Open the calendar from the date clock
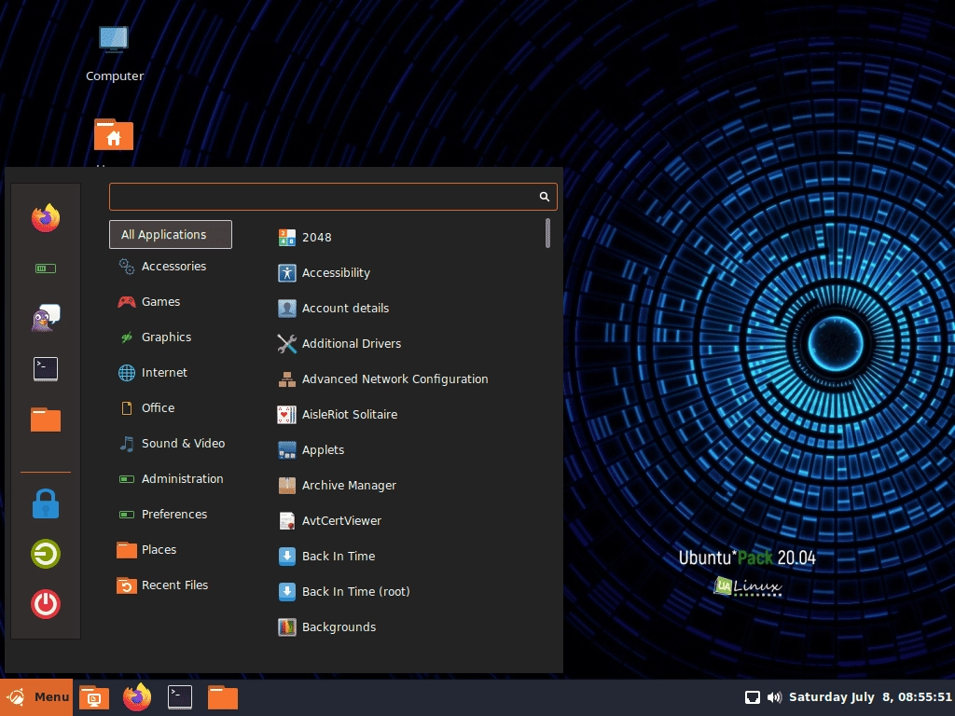Viewport: 955px width, 716px height. point(870,697)
